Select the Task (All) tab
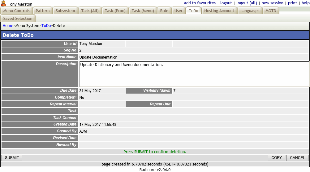310x172 pixels. coord(90,11)
